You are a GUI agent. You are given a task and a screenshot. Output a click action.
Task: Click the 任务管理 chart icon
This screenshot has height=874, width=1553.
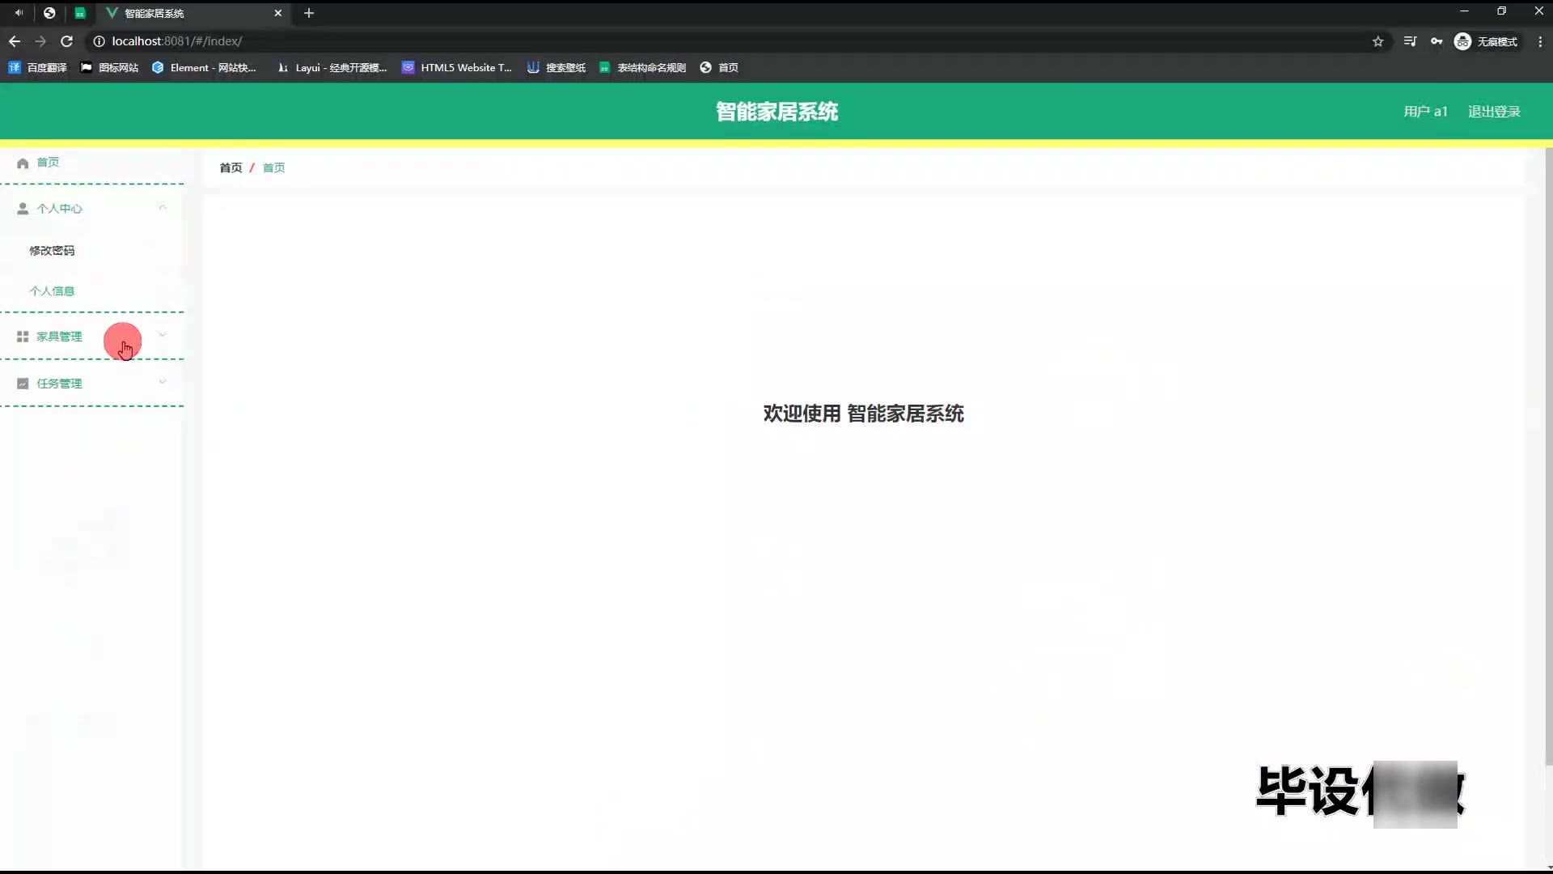[23, 384]
